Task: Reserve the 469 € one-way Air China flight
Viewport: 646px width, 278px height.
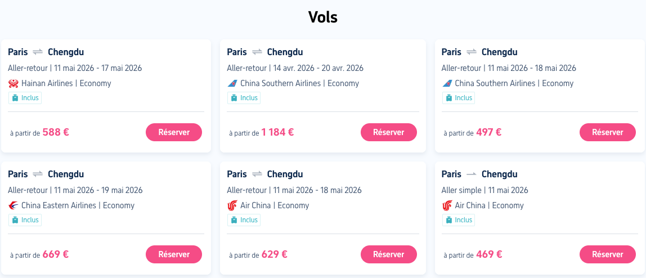Action: click(607, 254)
